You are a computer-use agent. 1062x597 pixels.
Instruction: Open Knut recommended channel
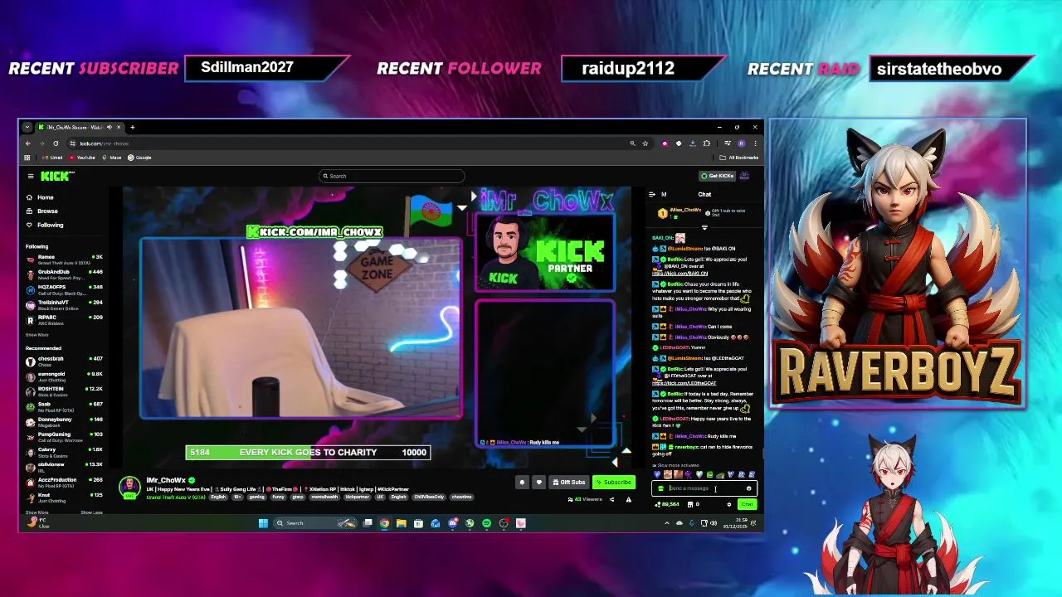click(x=65, y=498)
